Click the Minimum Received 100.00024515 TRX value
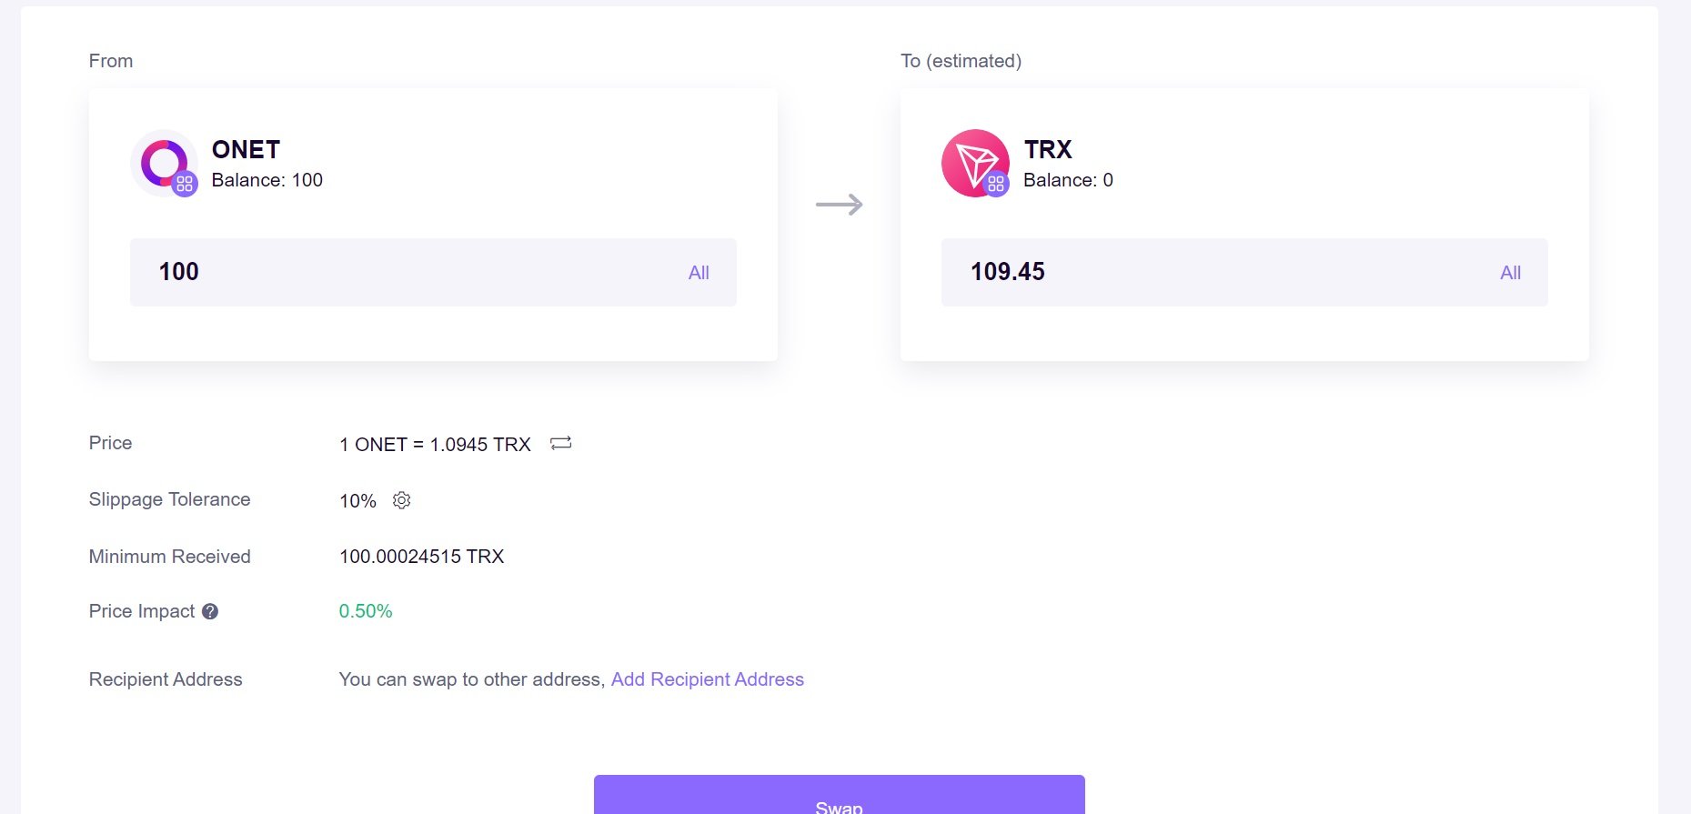The width and height of the screenshot is (1691, 814). tap(421, 557)
